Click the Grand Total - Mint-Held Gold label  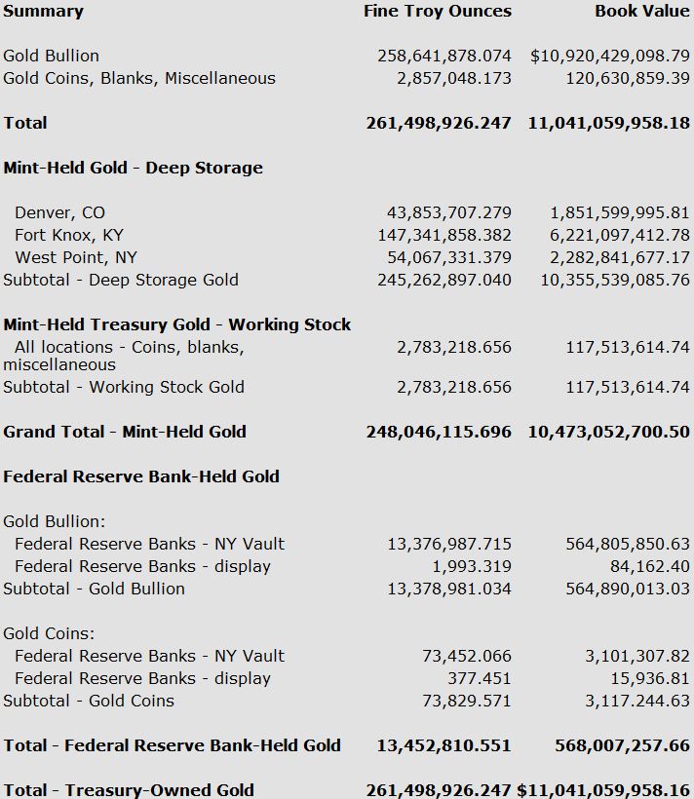pyautogui.click(x=125, y=432)
